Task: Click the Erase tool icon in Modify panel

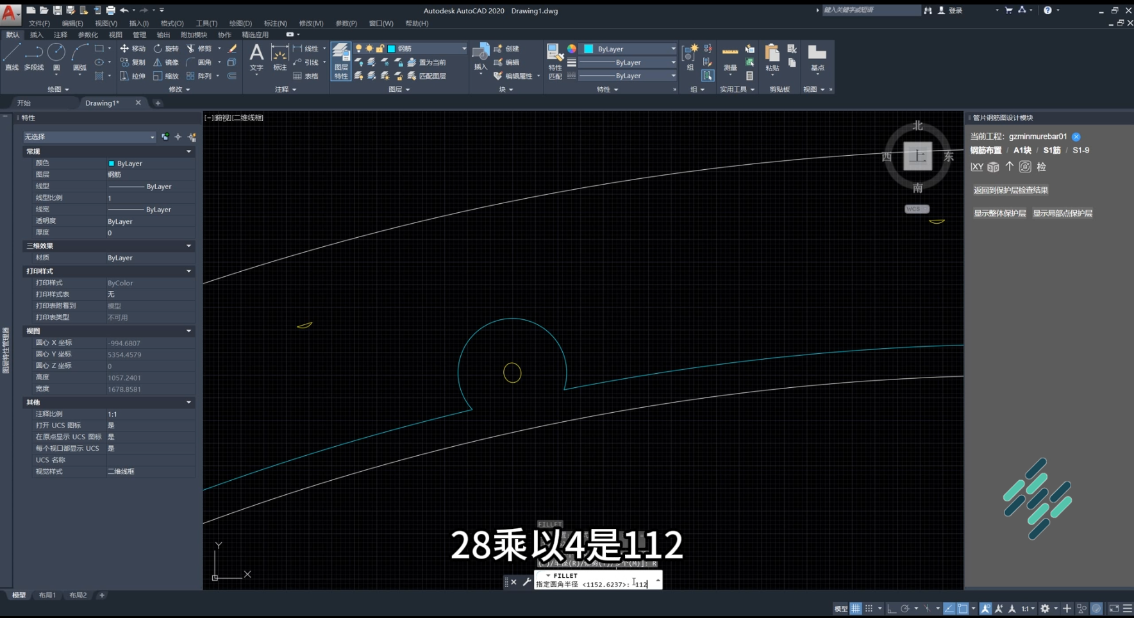Action: [232, 49]
